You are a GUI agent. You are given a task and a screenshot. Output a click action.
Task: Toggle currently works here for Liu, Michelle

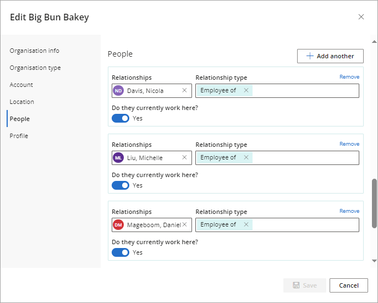120,185
